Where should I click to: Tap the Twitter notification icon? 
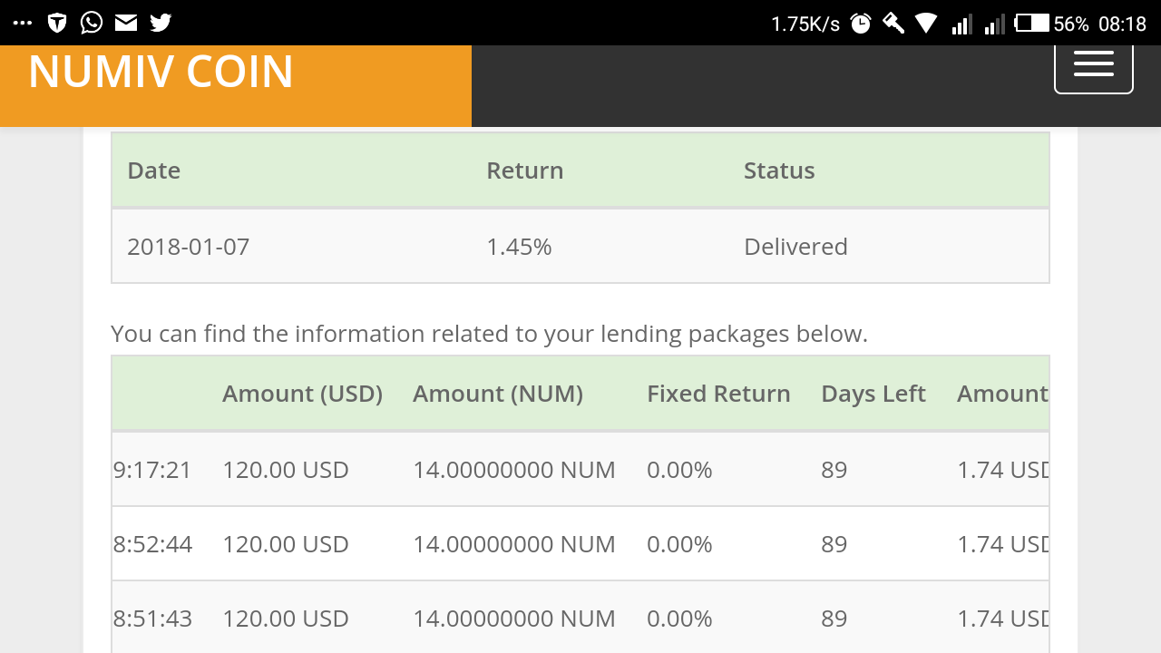[161, 23]
